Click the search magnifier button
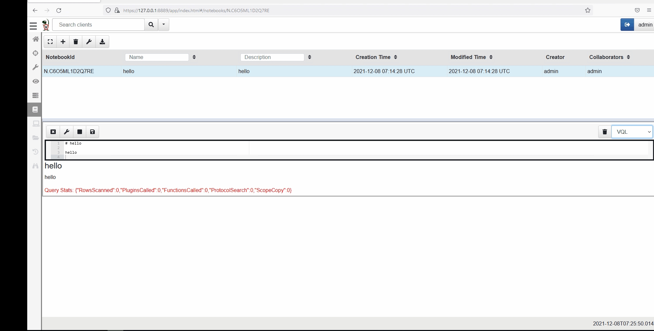 [151, 25]
